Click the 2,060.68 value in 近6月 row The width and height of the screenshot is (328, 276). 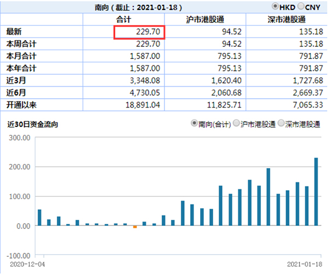226,93
